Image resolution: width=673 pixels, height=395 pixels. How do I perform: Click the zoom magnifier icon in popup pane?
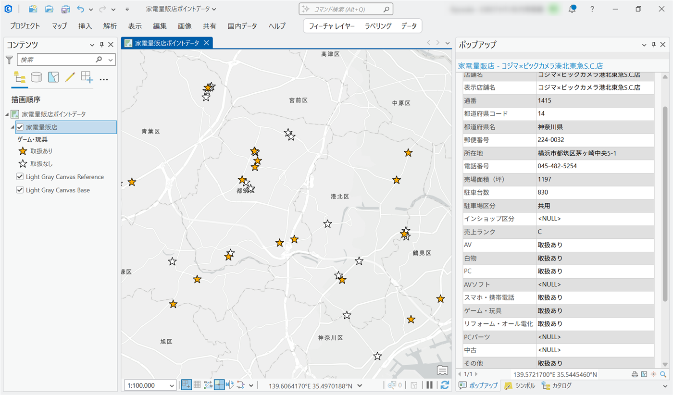coord(663,374)
